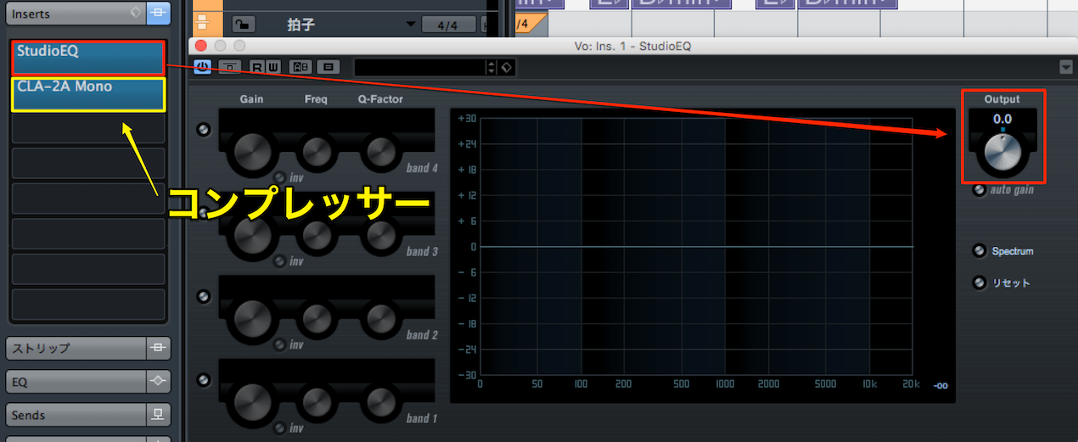Image resolution: width=1078 pixels, height=442 pixels.
Task: Toggle the Spectrum display
Action: point(980,251)
